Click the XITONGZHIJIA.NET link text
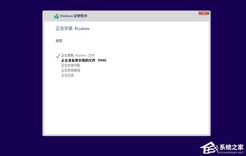246x156 pixels. (230, 152)
